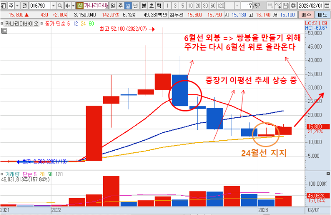Screen dimensions: 331x215
Task: Click current price 15,800 in quote bar
Action: click(x=16, y=15)
